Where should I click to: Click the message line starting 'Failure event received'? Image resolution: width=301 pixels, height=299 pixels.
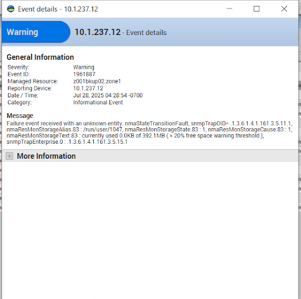149,123
